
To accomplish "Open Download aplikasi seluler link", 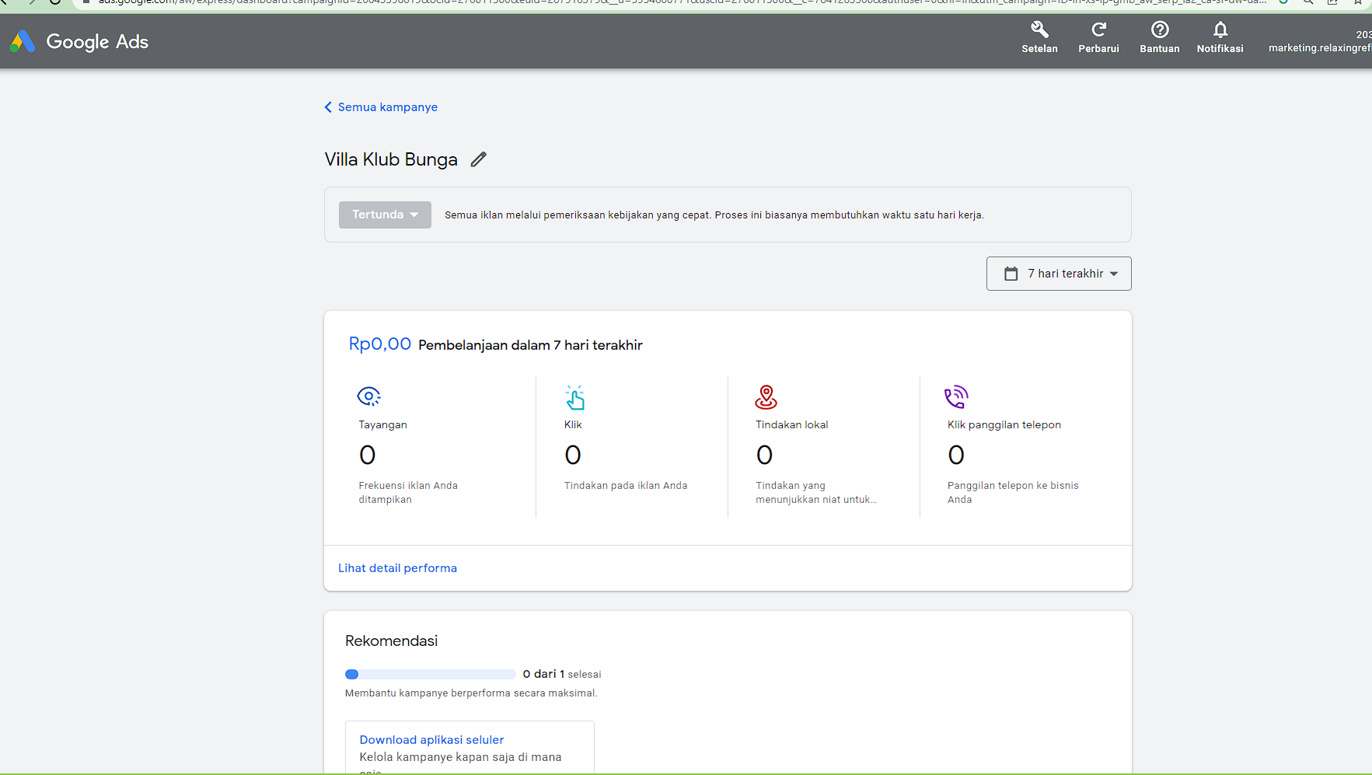I will pyautogui.click(x=431, y=740).
